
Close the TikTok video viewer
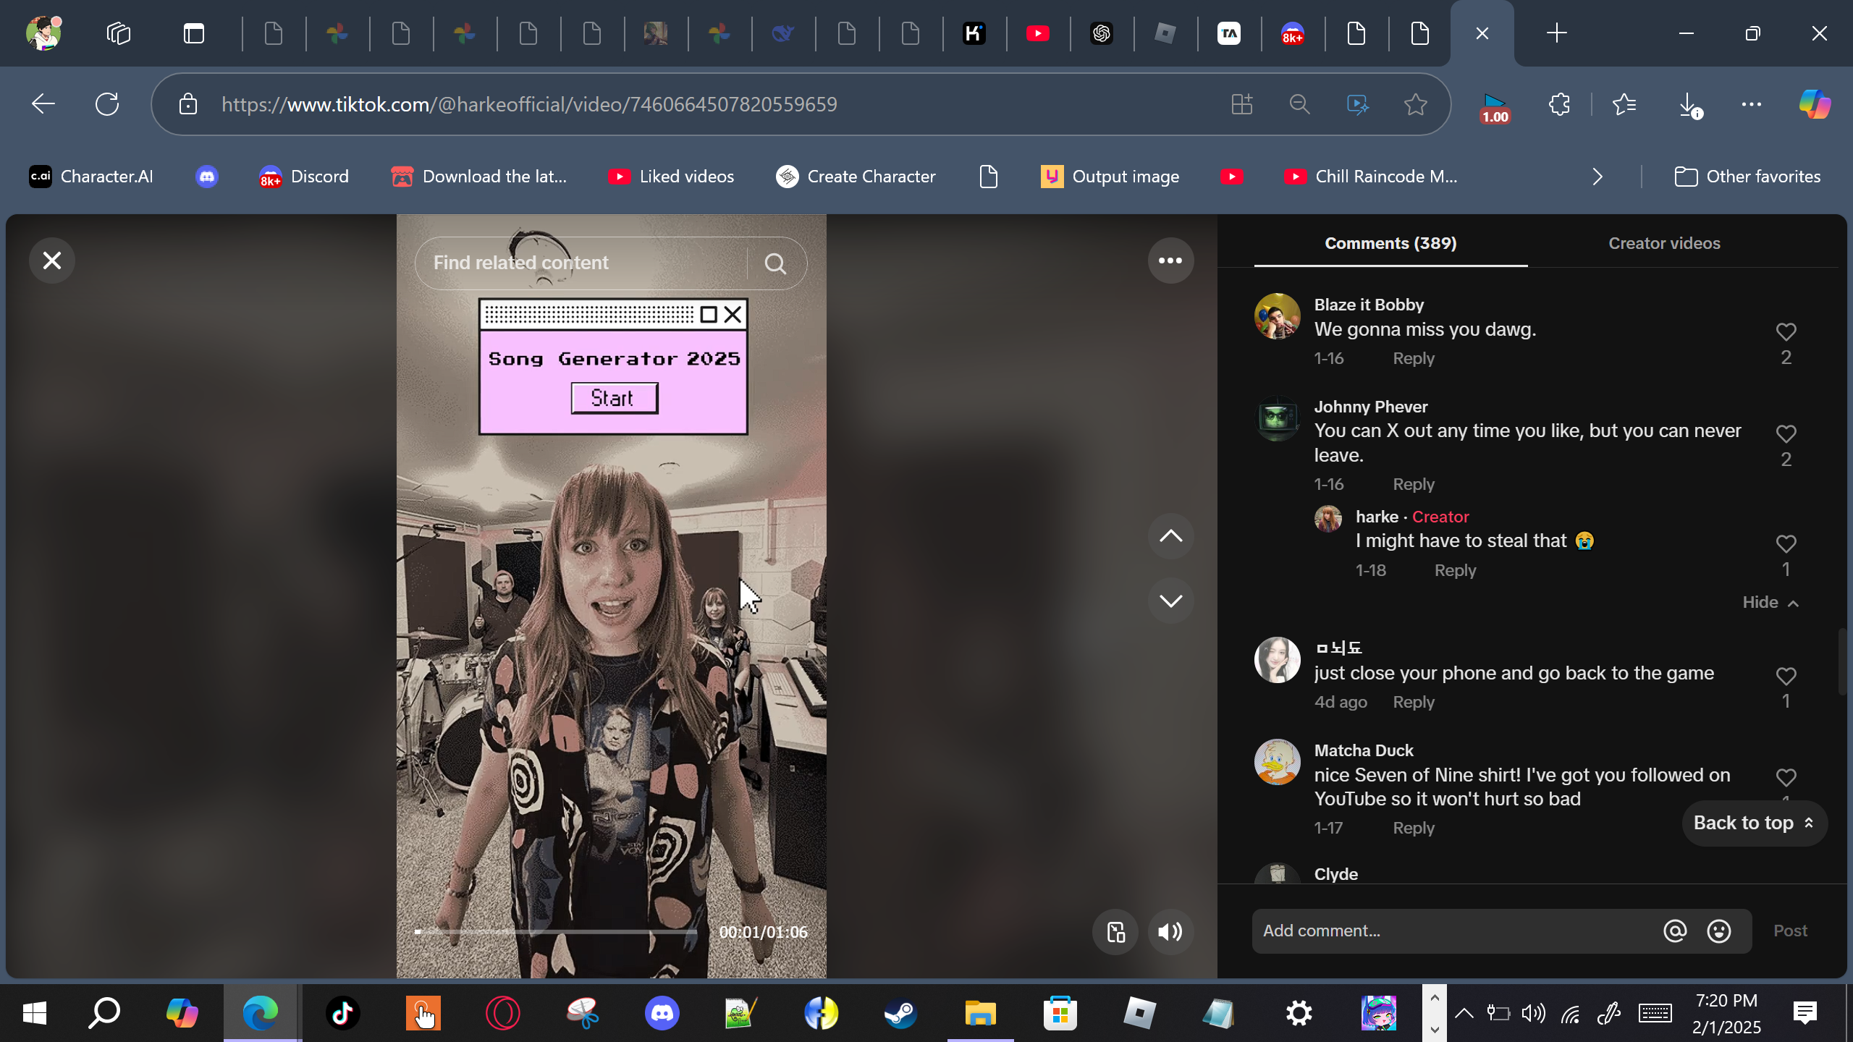[51, 260]
